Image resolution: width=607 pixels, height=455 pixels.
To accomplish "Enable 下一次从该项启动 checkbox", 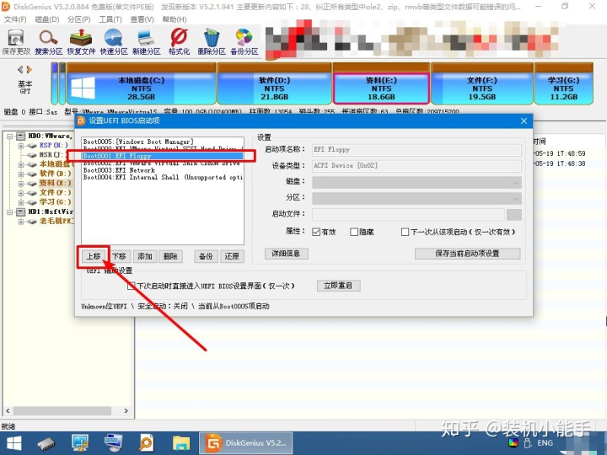I will (x=405, y=232).
